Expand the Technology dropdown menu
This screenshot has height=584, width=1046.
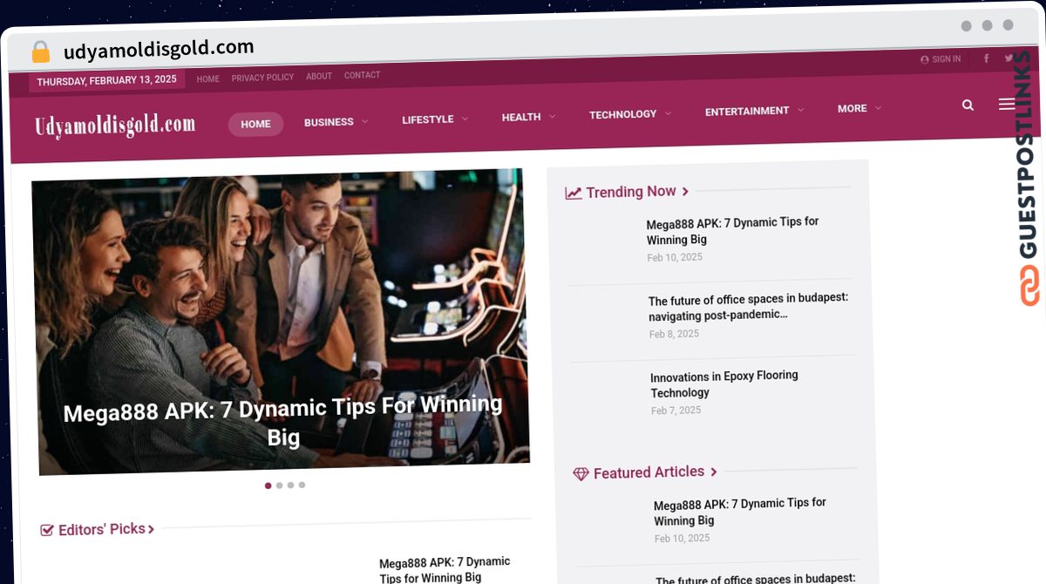629,114
